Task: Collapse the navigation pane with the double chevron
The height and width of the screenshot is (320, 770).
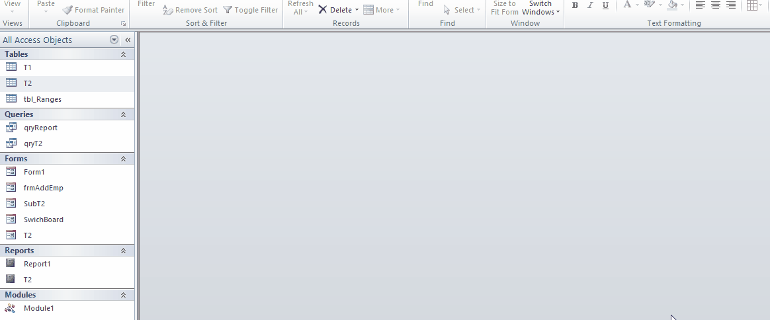Action: pyautogui.click(x=128, y=40)
